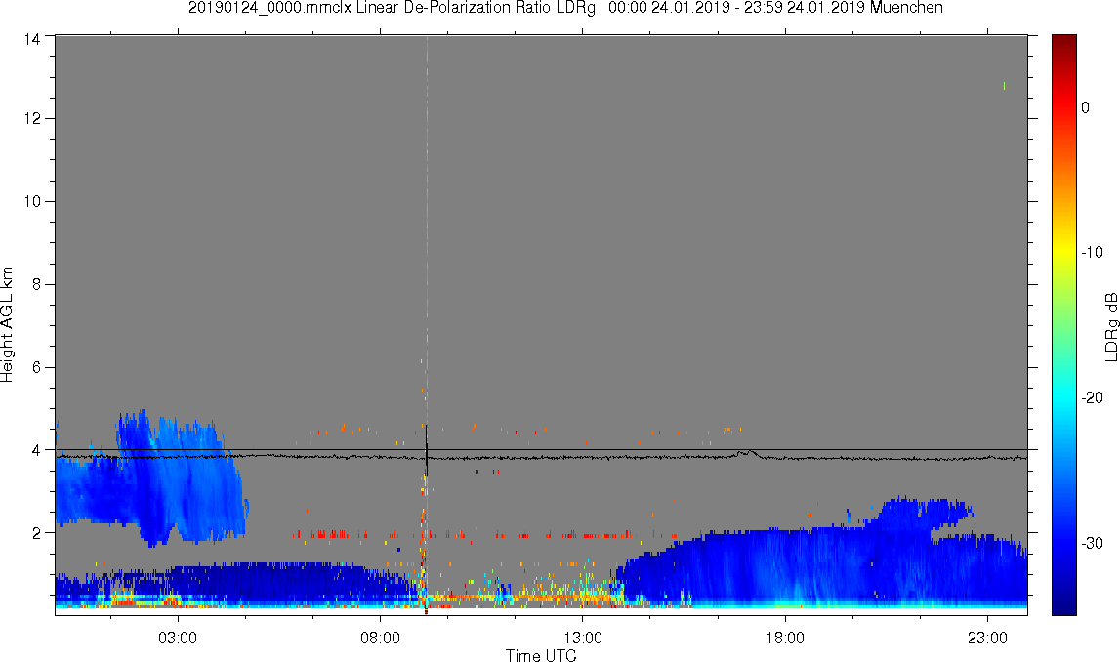Click the height tick label 2

click(36, 533)
